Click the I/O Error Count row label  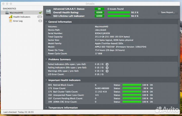point(56,74)
